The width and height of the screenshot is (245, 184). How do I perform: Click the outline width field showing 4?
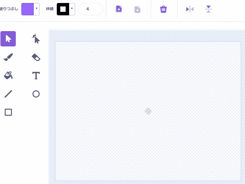point(90,9)
